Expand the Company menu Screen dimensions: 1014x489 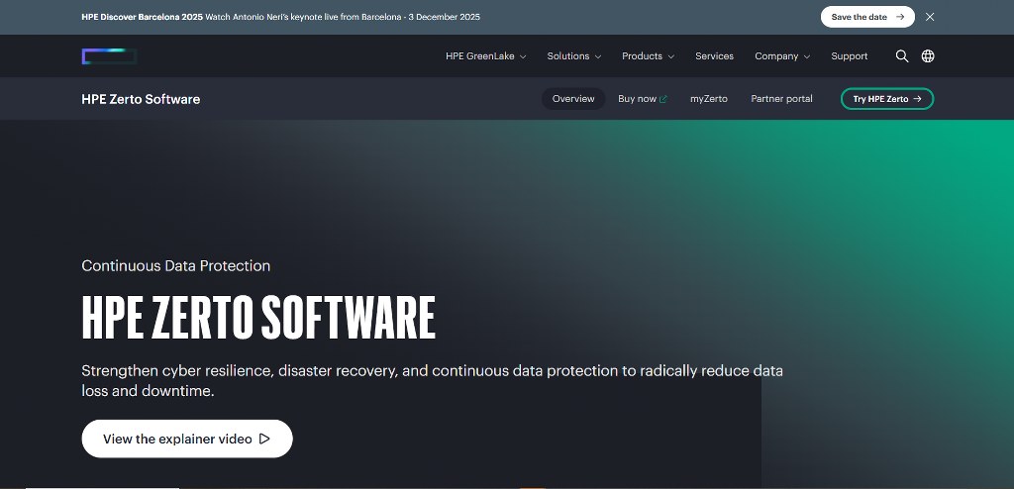(782, 56)
